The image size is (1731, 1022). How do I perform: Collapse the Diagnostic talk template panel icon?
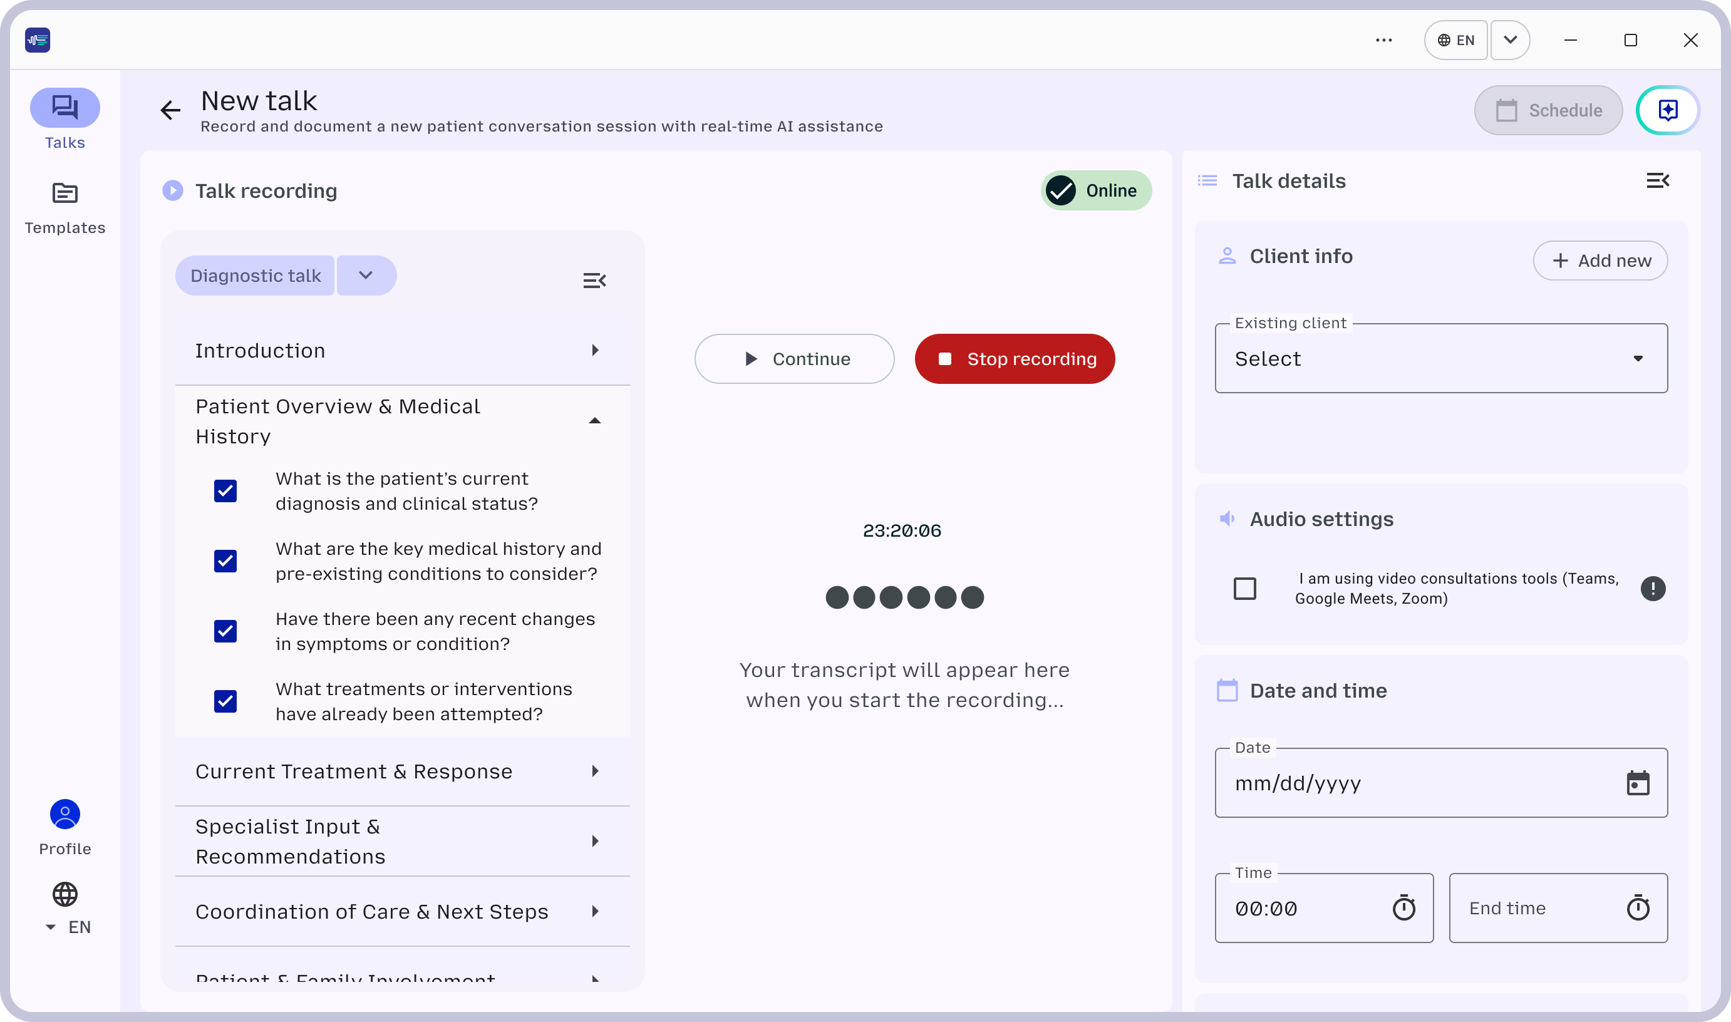(594, 281)
